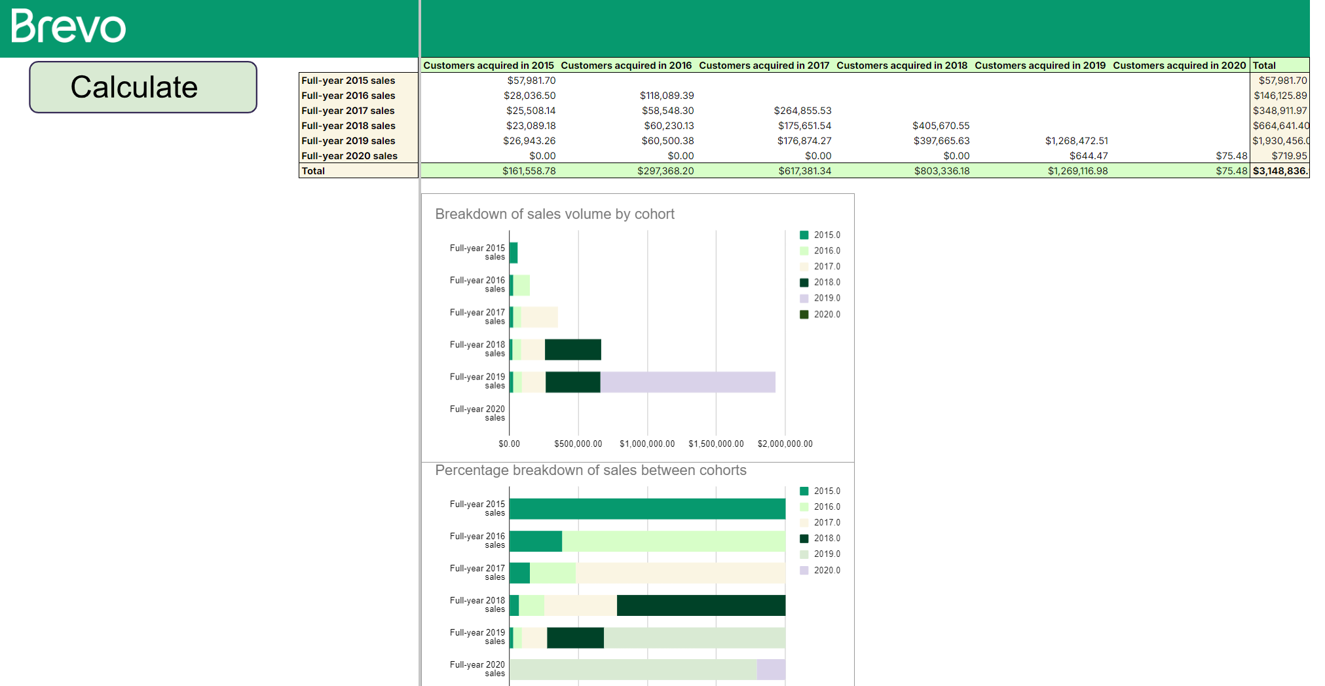The image size is (1325, 686).
Task: Select the 'Full-year 2019 sales' row label
Action: (x=358, y=141)
